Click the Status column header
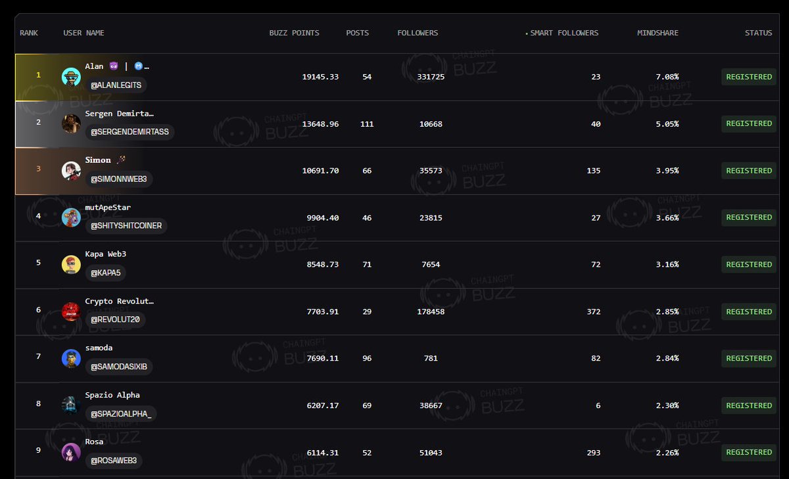The height and width of the screenshot is (479, 789). (758, 33)
